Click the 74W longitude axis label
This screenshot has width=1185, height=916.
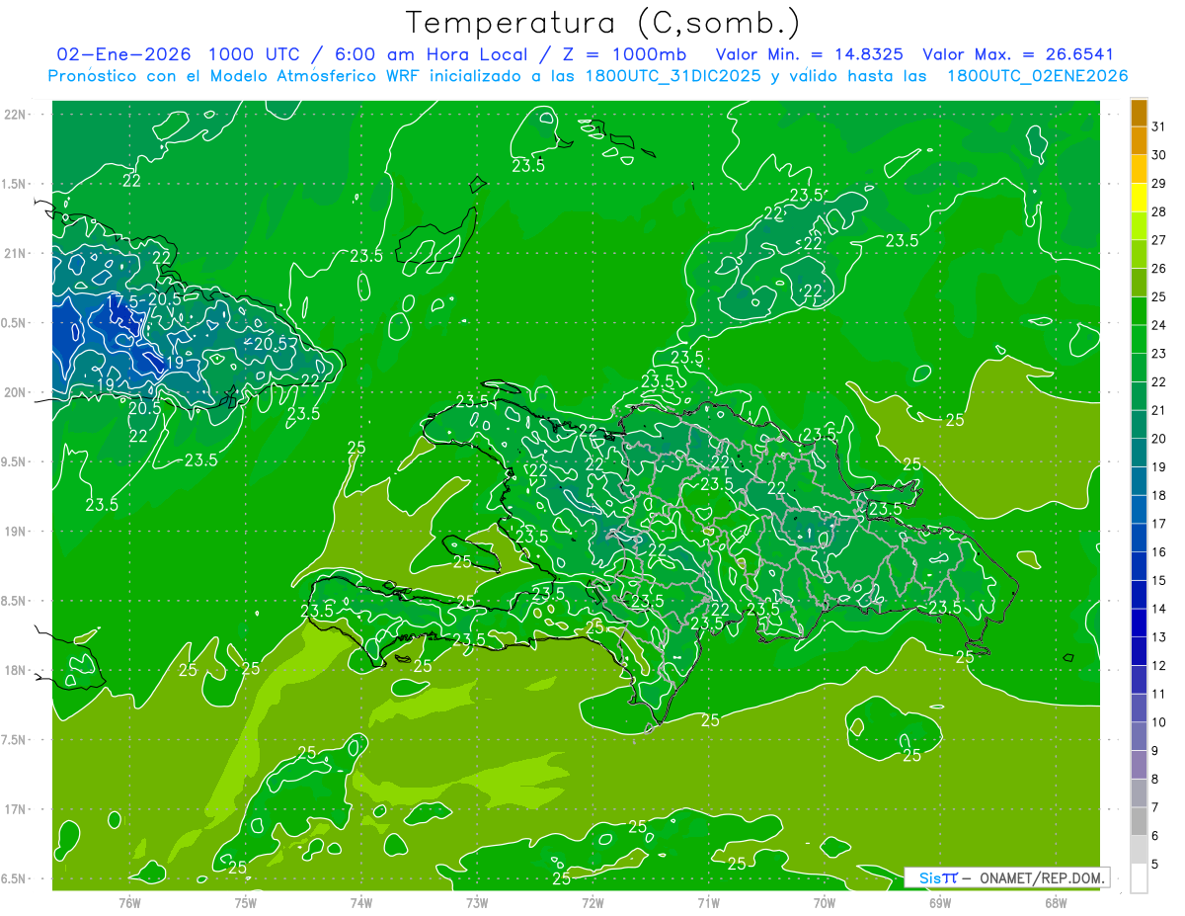point(361,903)
